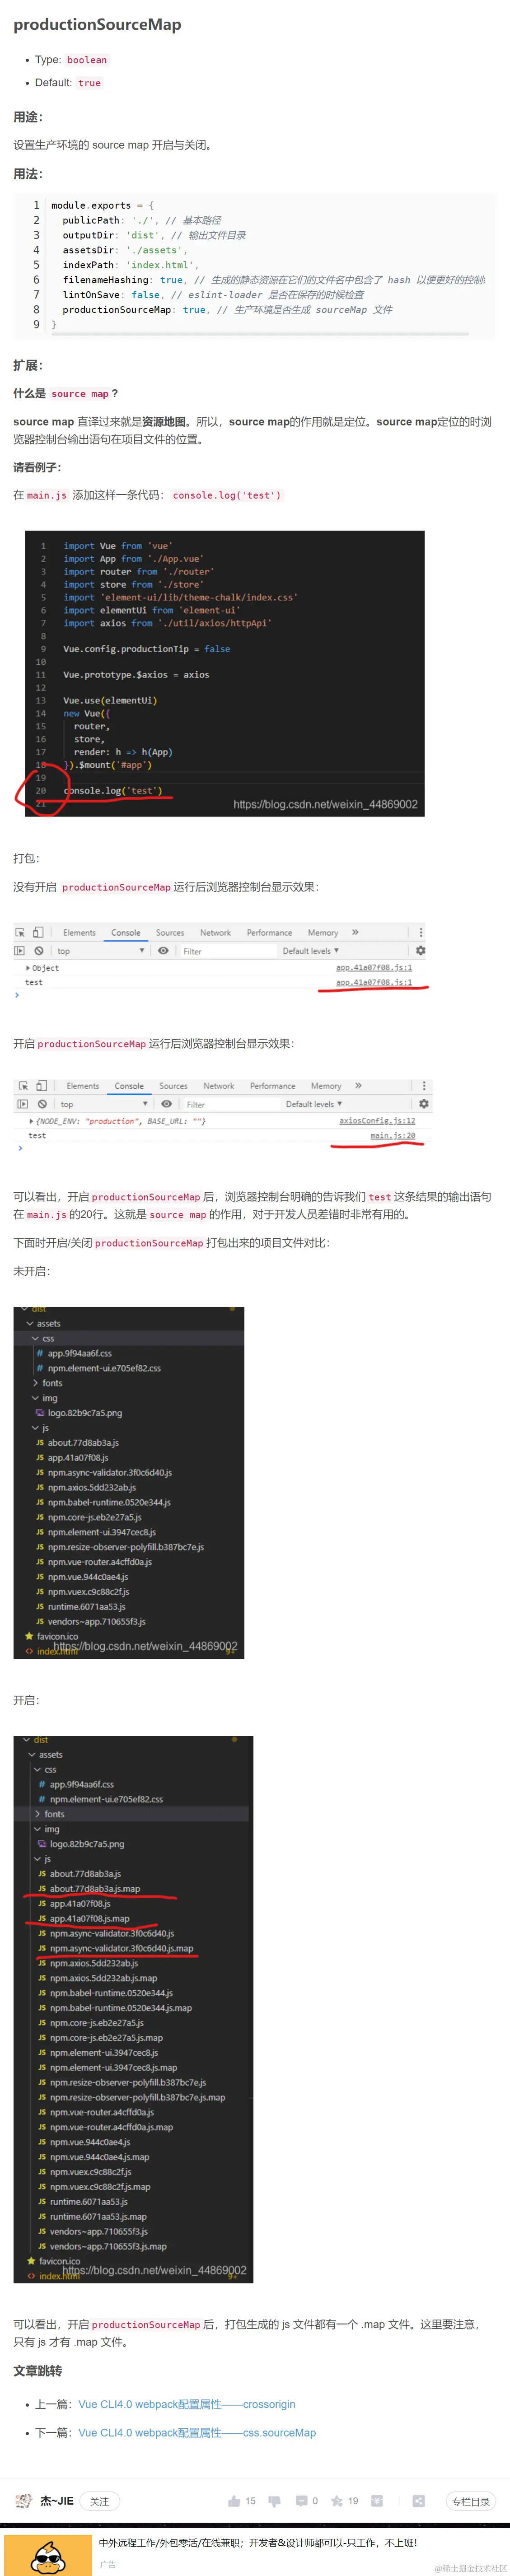
Task: Open kebab menu in DevTools showing app.41a07f08.js
Action: 420,932
